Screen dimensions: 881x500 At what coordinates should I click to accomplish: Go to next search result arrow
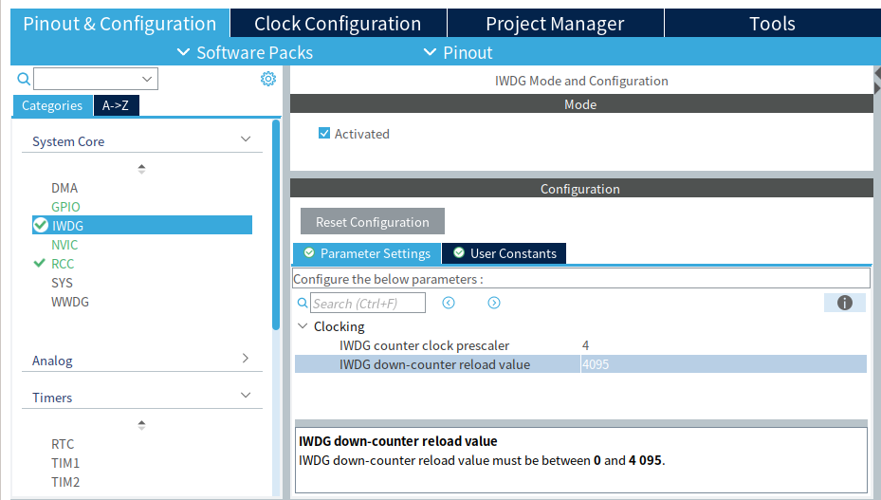494,303
